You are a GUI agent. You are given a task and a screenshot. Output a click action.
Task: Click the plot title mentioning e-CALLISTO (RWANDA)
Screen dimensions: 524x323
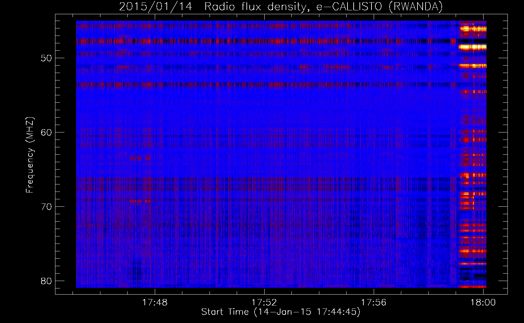point(281,7)
